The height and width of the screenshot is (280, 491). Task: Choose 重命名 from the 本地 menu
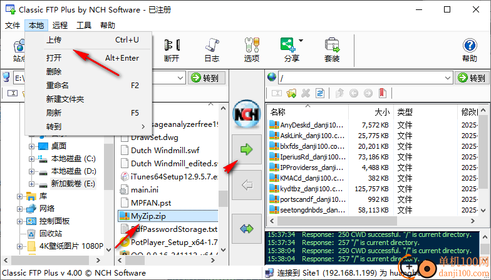pos(89,85)
